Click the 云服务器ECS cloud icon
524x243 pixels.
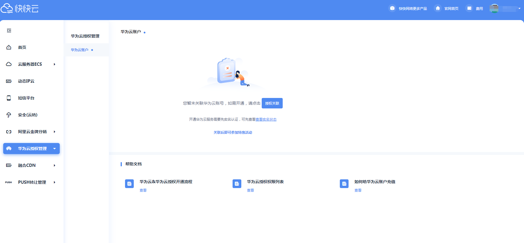pyautogui.click(x=9, y=64)
